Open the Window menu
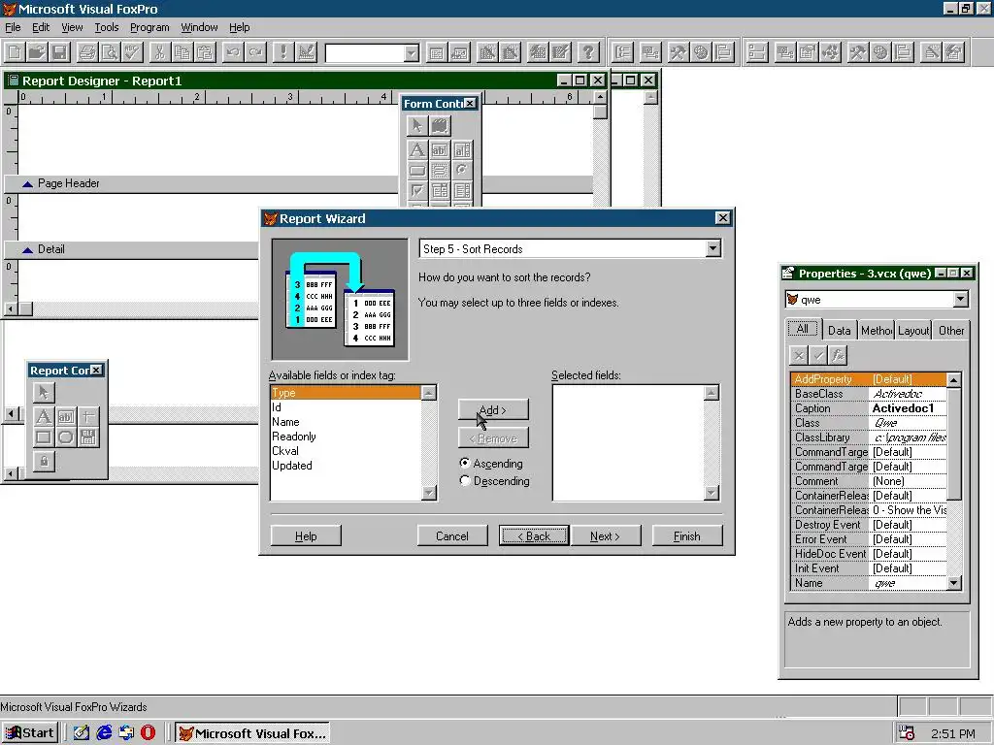The height and width of the screenshot is (745, 994). 199,27
